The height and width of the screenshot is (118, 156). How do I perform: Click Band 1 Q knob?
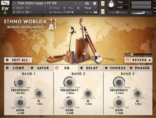tap(39, 93)
